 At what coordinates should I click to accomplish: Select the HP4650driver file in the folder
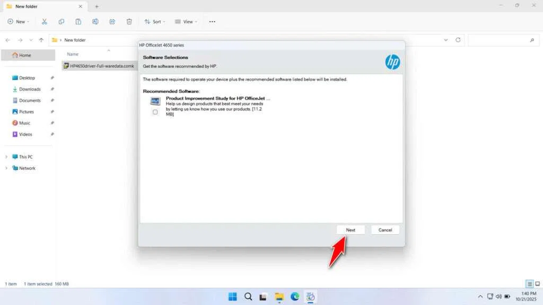(100, 66)
